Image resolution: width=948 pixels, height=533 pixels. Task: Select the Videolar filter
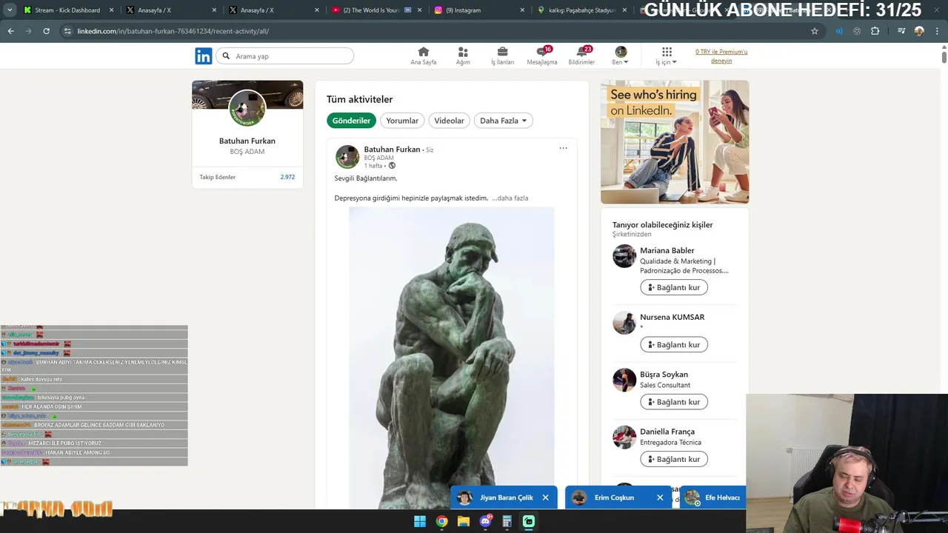click(449, 121)
